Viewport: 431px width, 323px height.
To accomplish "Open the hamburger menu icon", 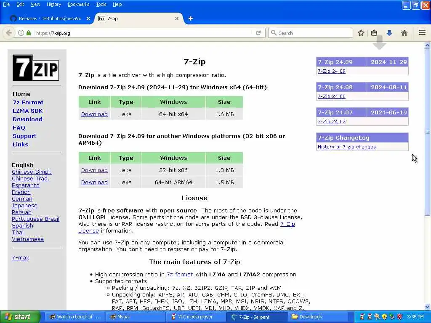I will 422,33.
